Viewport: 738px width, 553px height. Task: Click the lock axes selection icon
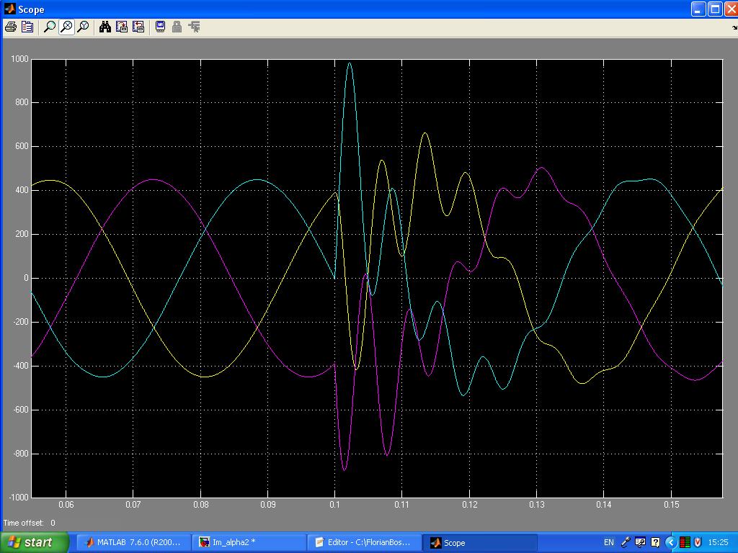(x=177, y=27)
